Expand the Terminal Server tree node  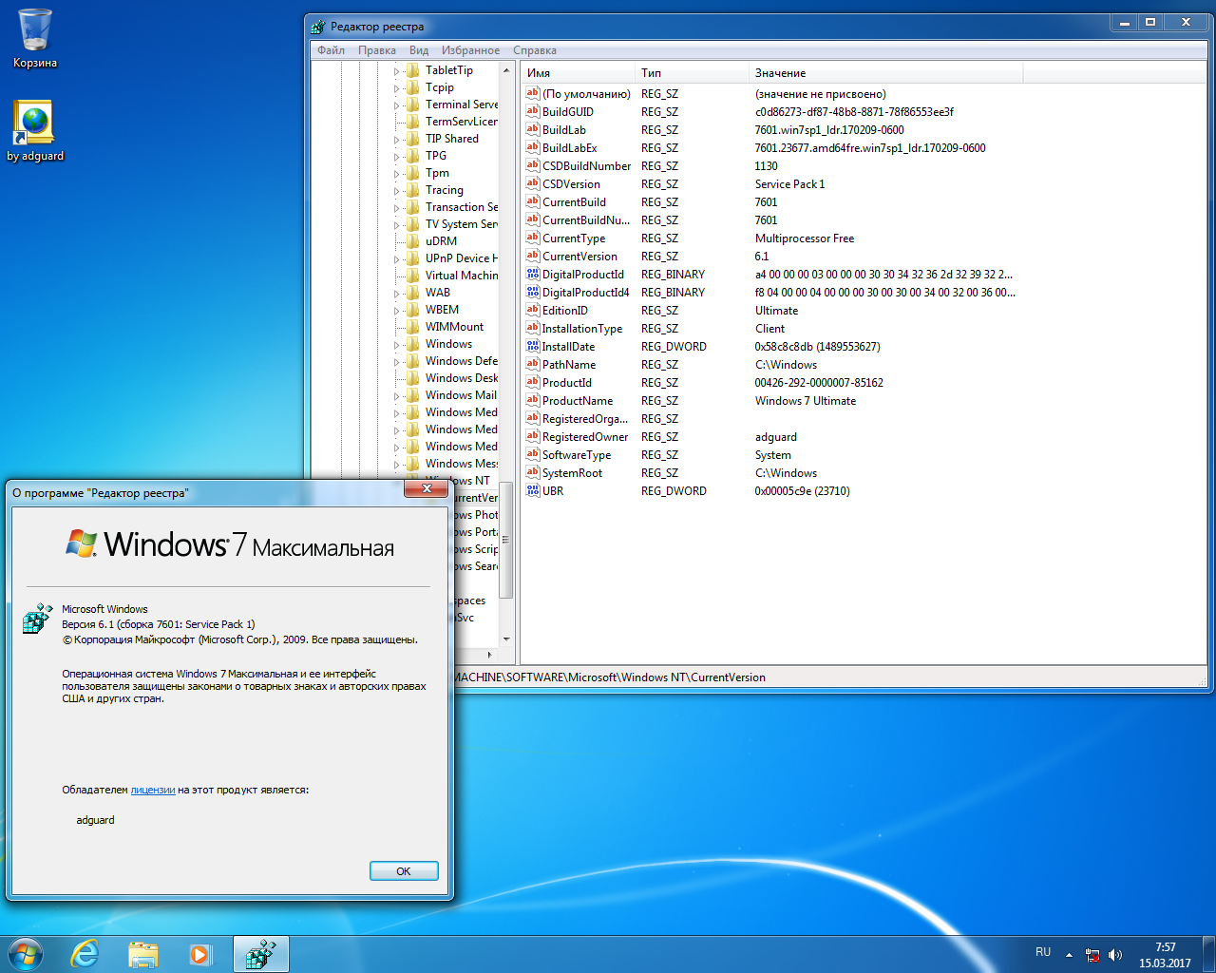pos(397,105)
